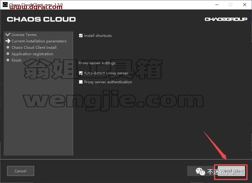Select the Current installation parameters step label
252x183 pixels.
tap(39, 41)
